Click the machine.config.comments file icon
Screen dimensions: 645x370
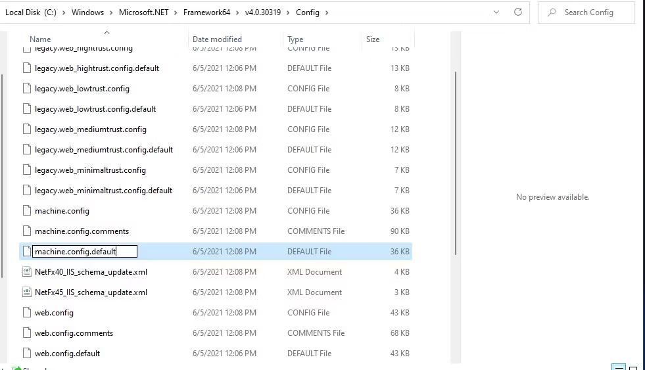click(x=27, y=231)
